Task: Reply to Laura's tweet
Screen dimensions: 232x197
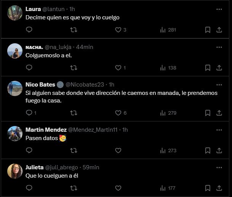Action: (29, 30)
